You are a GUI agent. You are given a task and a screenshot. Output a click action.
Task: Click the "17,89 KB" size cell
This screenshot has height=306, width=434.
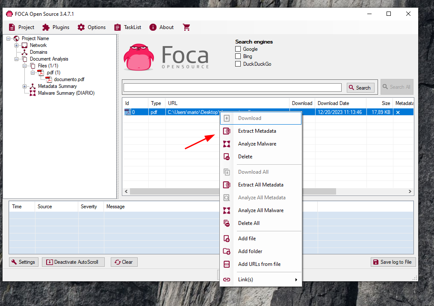point(380,112)
